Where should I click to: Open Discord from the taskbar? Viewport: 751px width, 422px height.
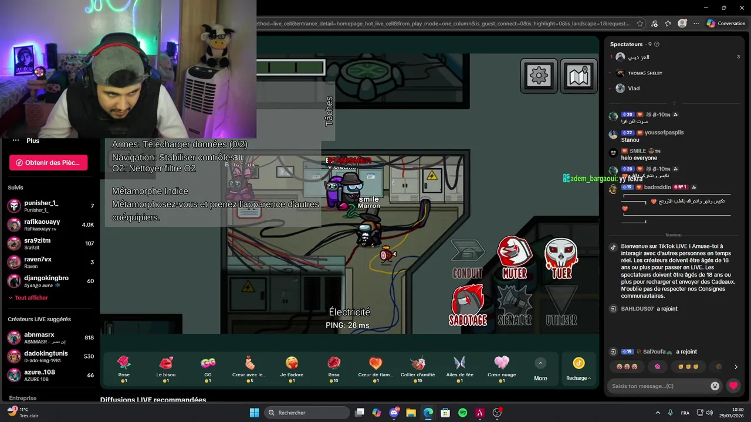[x=394, y=413]
